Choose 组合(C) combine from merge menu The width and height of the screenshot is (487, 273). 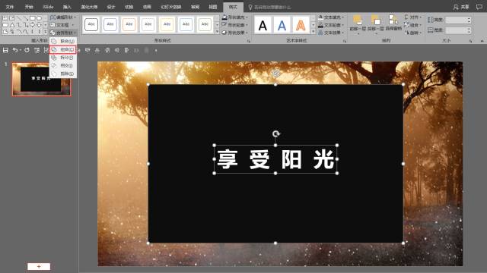click(x=63, y=49)
